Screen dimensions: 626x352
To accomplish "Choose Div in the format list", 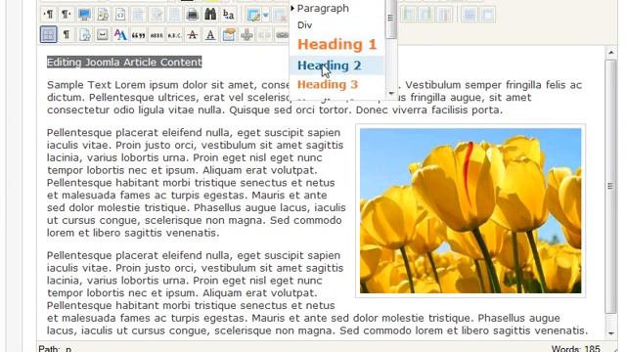I will [336, 25].
